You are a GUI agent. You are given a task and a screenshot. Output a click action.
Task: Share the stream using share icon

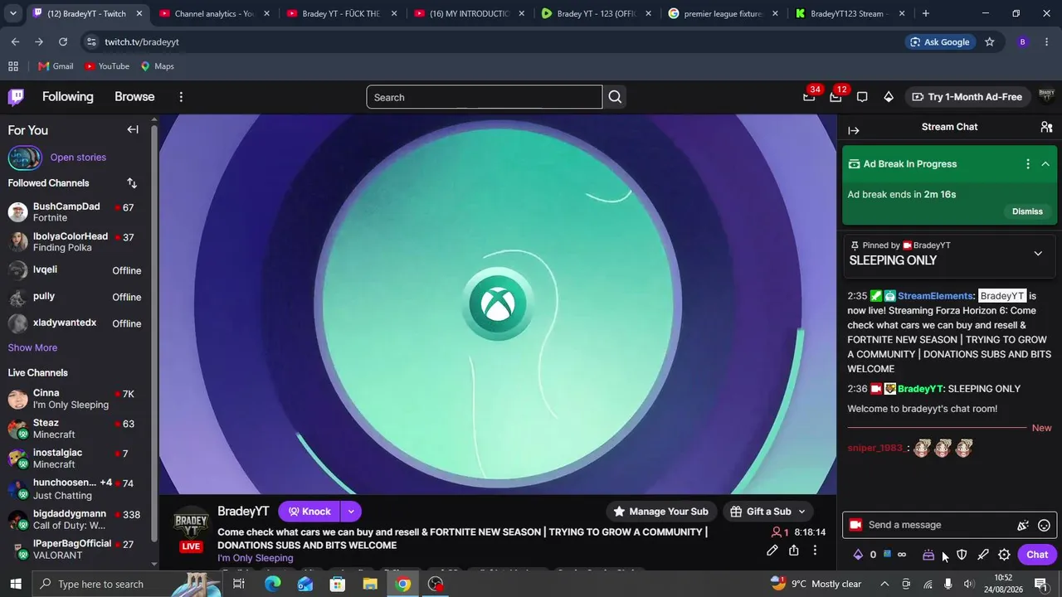point(794,551)
